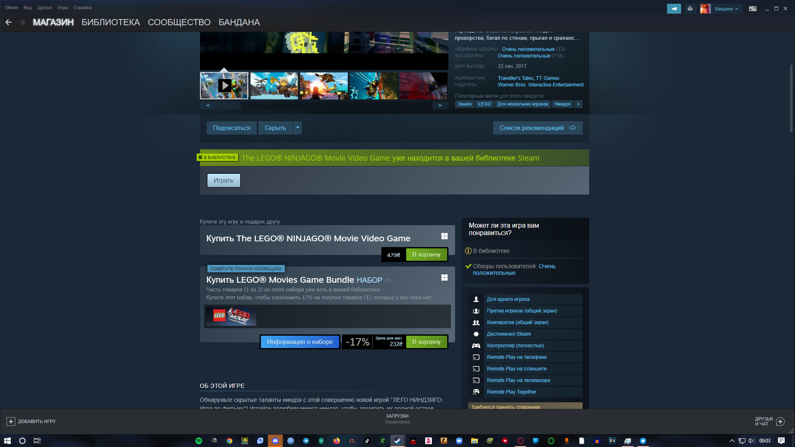Select the second screenshot thumbnail
This screenshot has height=447, width=795.
[274, 86]
